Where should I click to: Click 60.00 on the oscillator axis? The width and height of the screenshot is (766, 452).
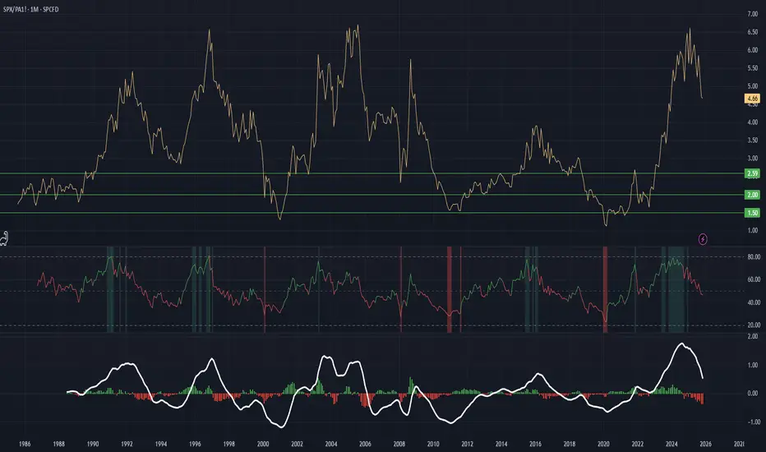(754, 280)
